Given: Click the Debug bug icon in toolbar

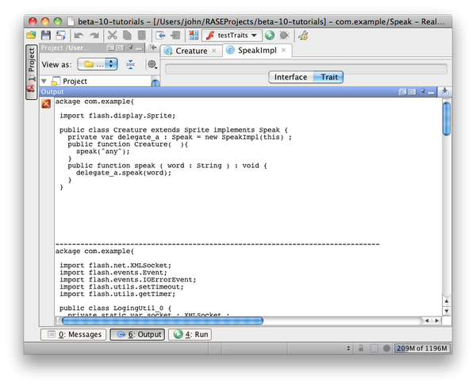Looking at the screenshot, I should (x=284, y=36).
